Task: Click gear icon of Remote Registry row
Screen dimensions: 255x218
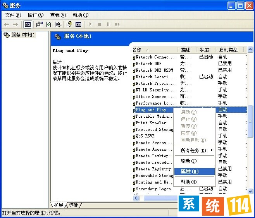Action: pyautogui.click(x=134, y=170)
